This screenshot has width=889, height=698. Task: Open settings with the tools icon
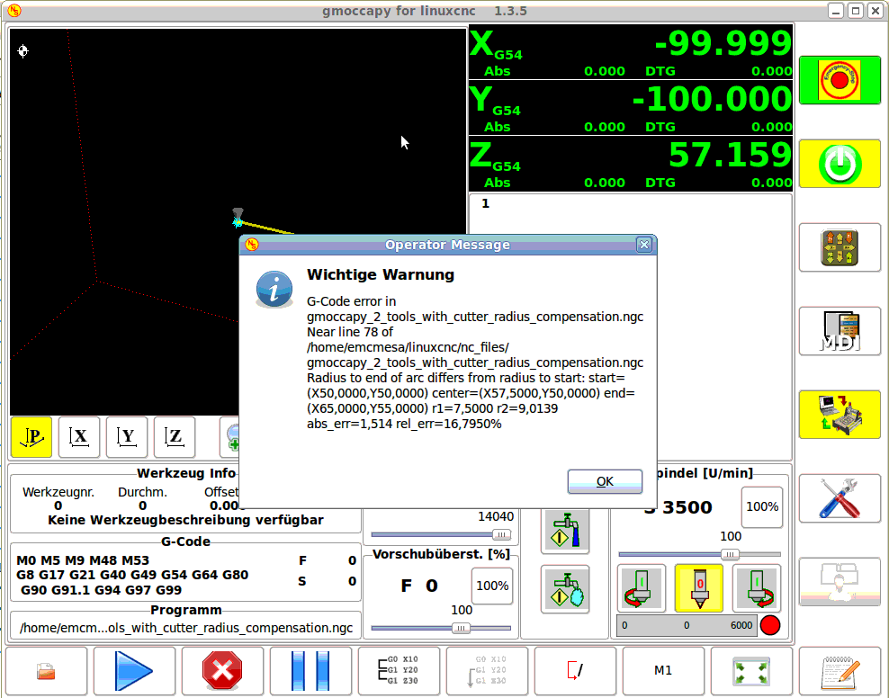coord(840,498)
